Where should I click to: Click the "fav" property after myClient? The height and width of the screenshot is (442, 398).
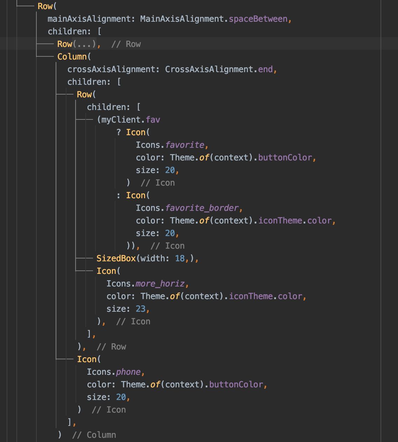coord(153,120)
